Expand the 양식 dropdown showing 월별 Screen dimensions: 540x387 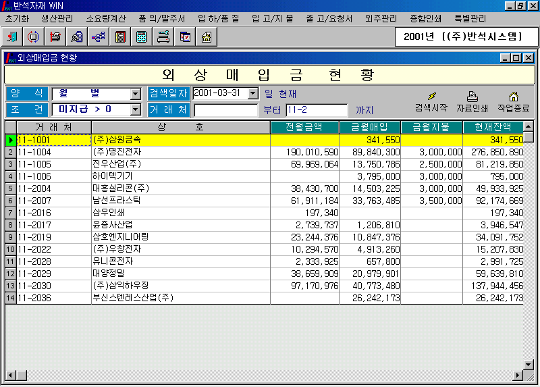pyautogui.click(x=136, y=94)
